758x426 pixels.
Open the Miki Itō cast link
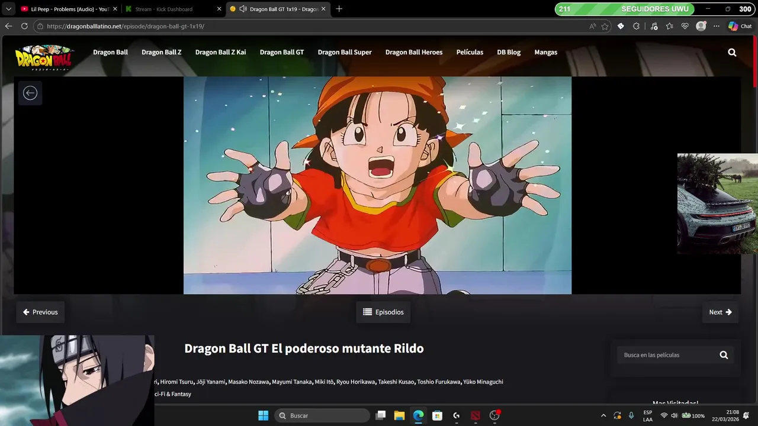(324, 382)
